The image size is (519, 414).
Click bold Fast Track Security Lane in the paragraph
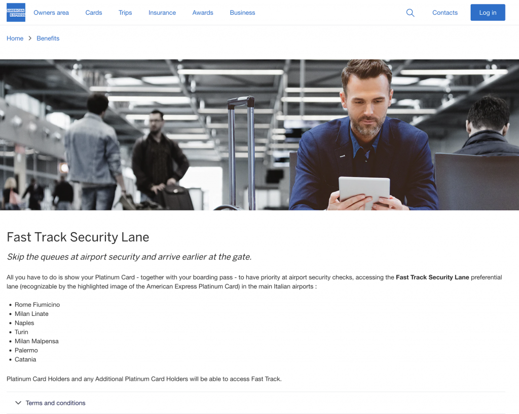(432, 277)
